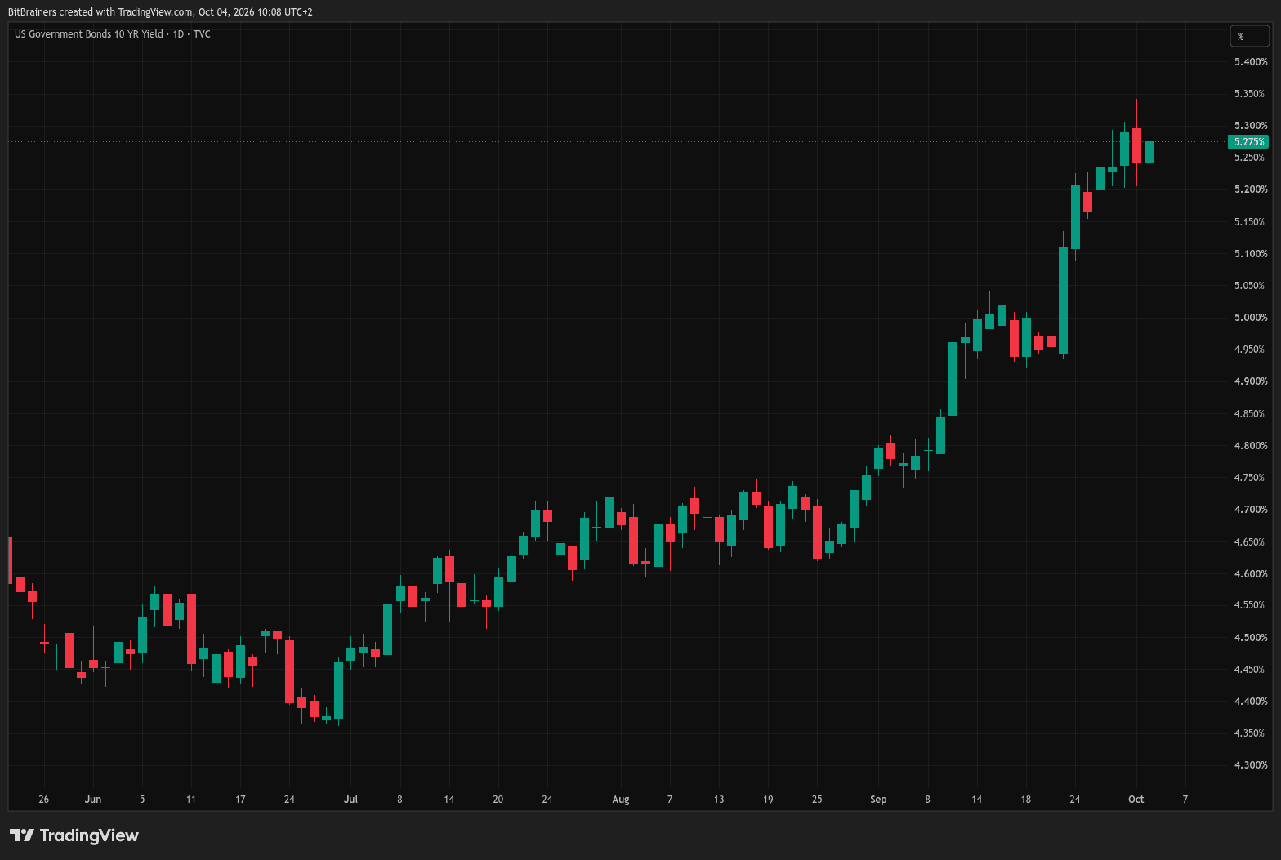
Task: Click the 4.600% price axis label
Action: pyautogui.click(x=1251, y=574)
